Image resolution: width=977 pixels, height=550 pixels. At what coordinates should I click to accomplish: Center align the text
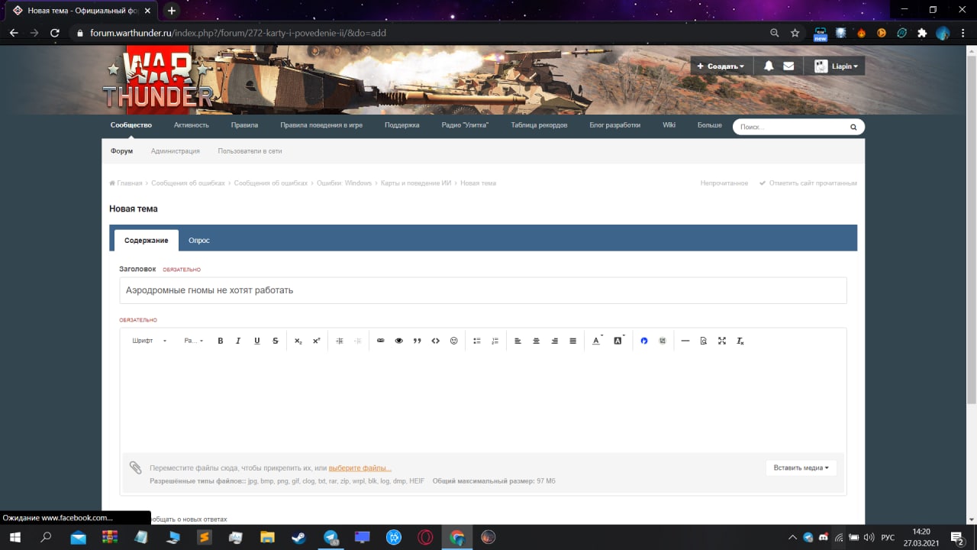[x=537, y=341]
